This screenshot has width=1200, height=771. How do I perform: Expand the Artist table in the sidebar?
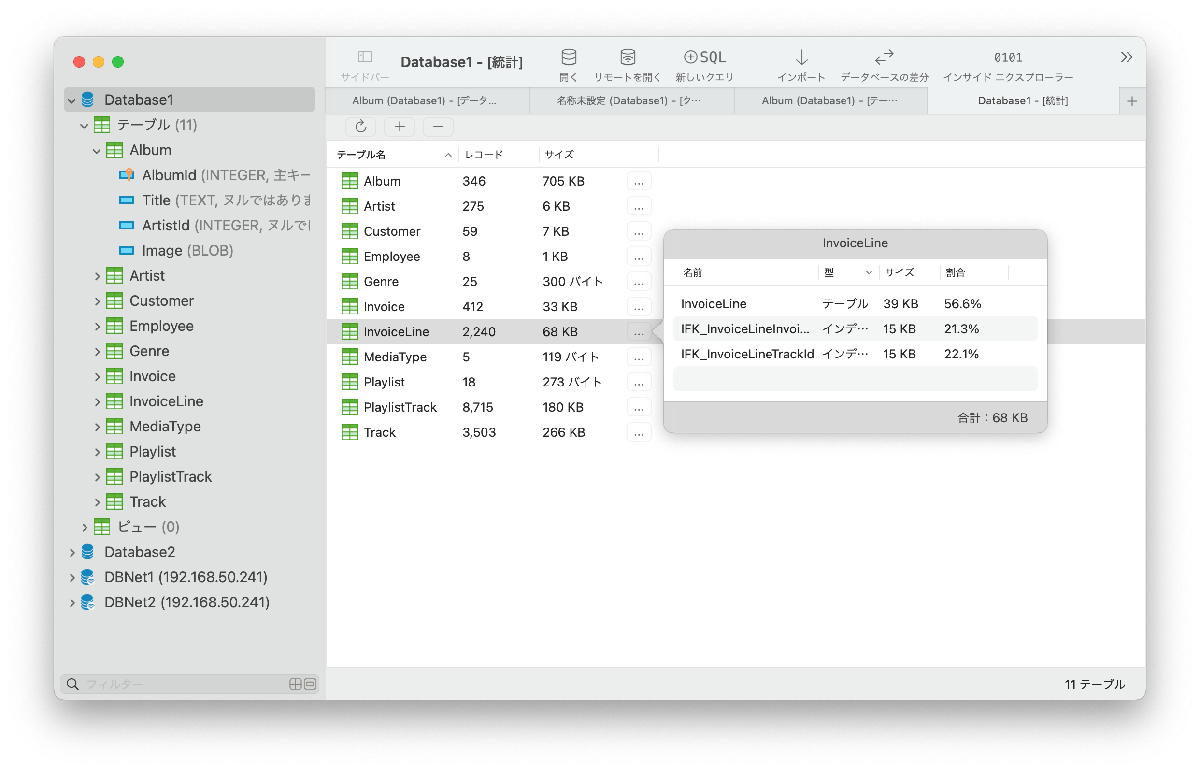(97, 276)
